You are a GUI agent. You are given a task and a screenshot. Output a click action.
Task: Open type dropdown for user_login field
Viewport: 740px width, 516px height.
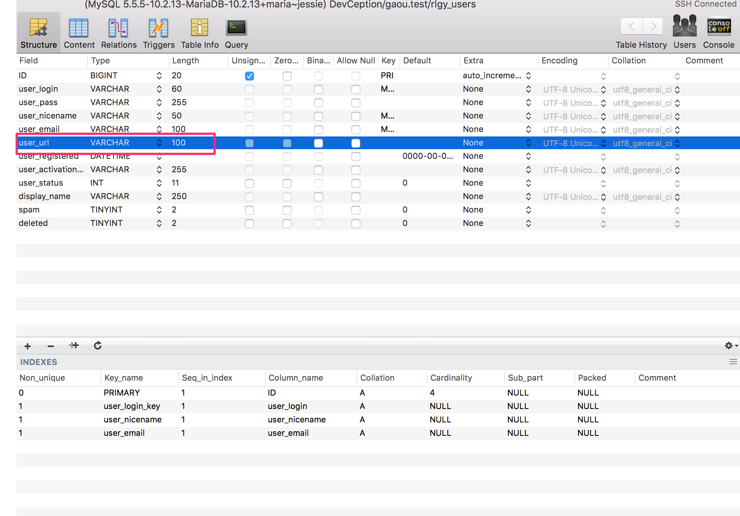point(159,89)
